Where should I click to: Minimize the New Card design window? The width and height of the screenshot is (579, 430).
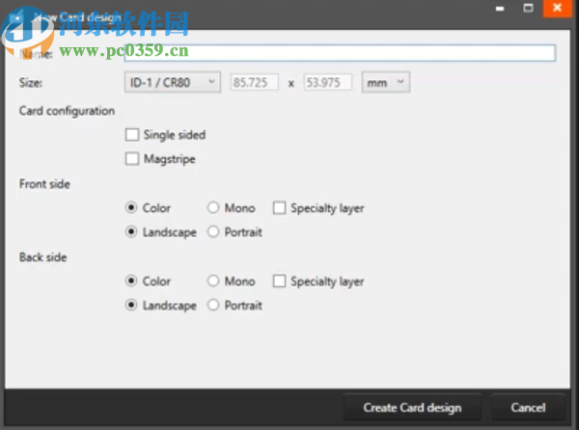coord(500,9)
